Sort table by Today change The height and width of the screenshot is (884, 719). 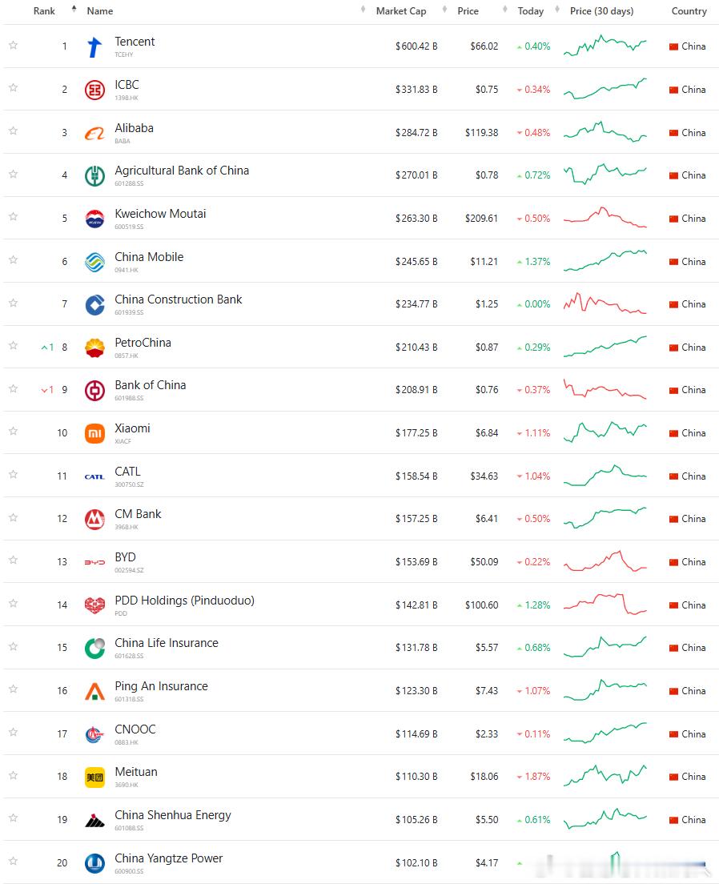pyautogui.click(x=531, y=11)
